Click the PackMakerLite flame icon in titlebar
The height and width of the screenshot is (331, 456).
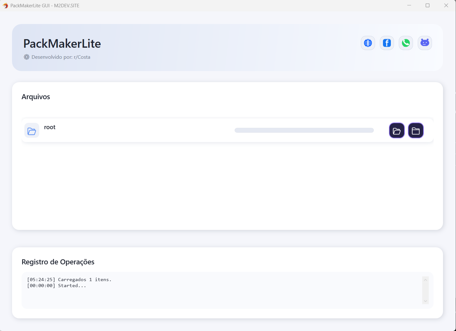5,5
